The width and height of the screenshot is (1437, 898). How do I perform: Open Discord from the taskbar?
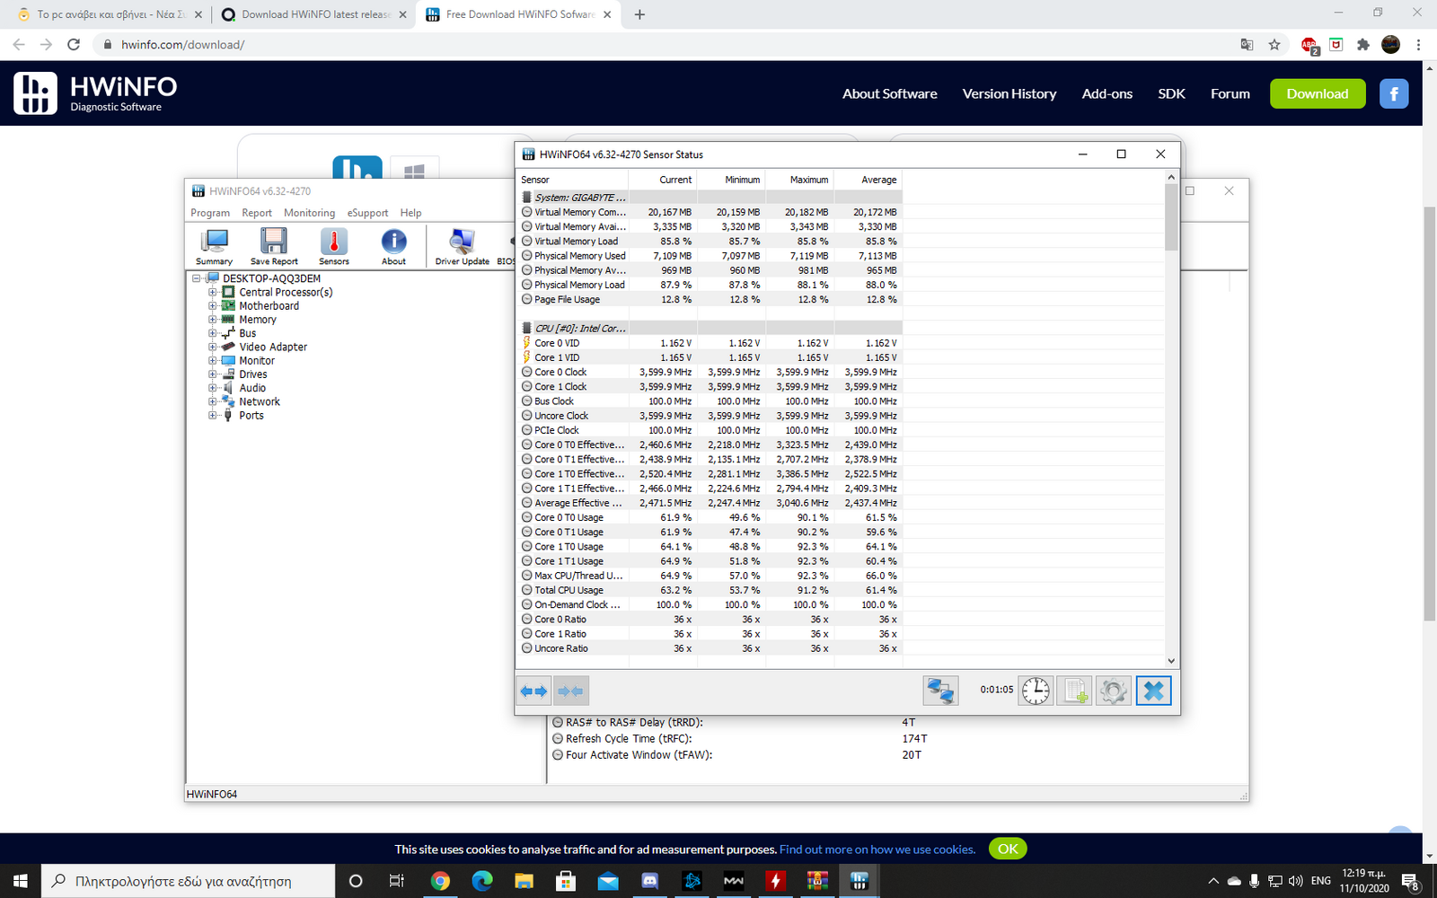click(x=649, y=881)
